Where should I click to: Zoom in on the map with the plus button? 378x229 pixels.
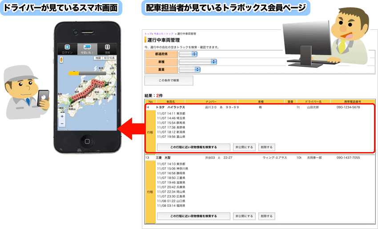62,117
